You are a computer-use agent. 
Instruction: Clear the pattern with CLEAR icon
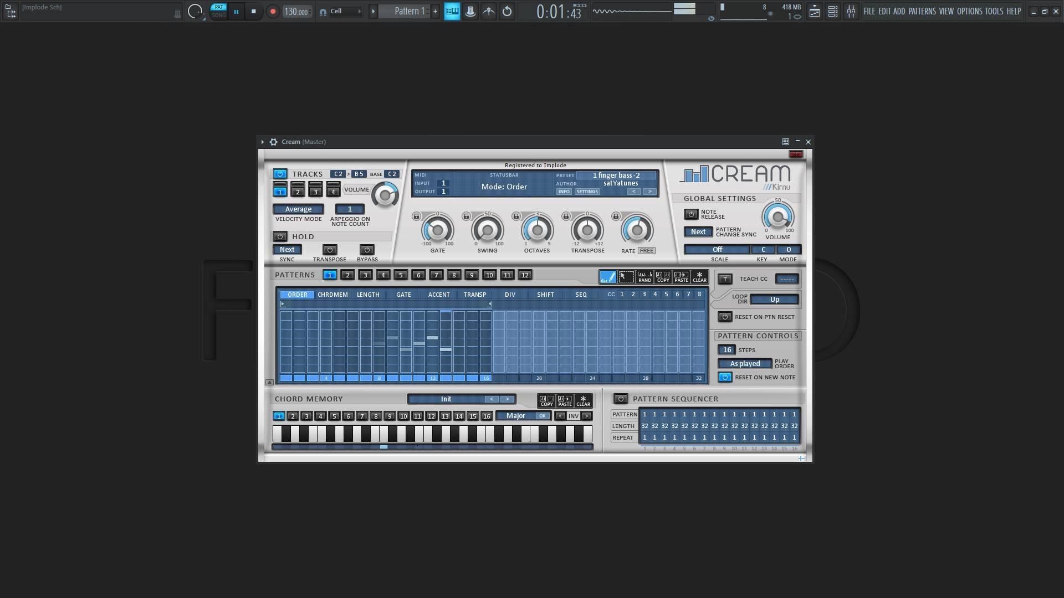699,276
